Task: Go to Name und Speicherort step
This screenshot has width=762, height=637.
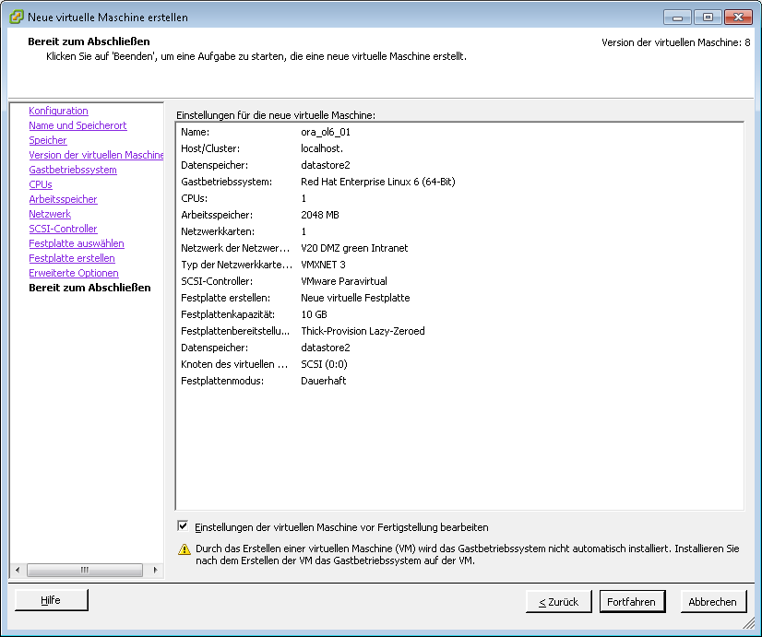Action: pyautogui.click(x=77, y=125)
